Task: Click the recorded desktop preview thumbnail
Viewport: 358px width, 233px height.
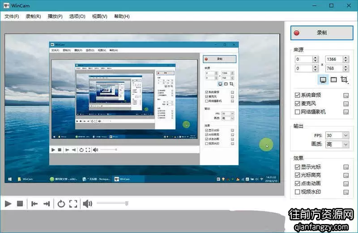Action: [x=142, y=108]
